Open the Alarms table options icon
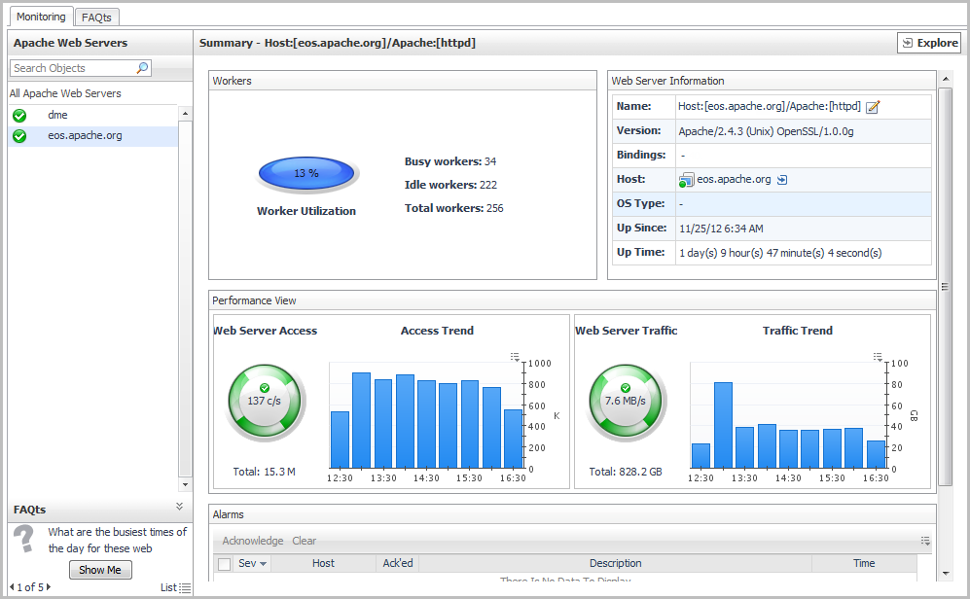The height and width of the screenshot is (599, 970). [925, 541]
